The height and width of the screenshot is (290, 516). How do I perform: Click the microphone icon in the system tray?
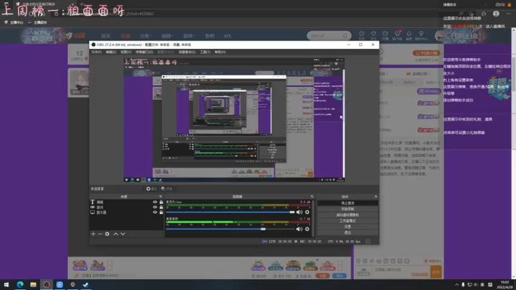point(463,285)
